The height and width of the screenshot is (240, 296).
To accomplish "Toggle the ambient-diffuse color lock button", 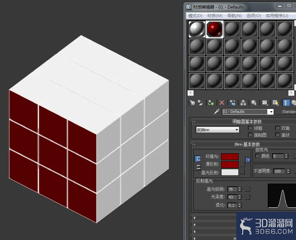I will [x=198, y=159].
